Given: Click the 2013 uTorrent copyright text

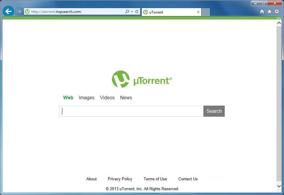Looking at the screenshot, I should 142,189.
